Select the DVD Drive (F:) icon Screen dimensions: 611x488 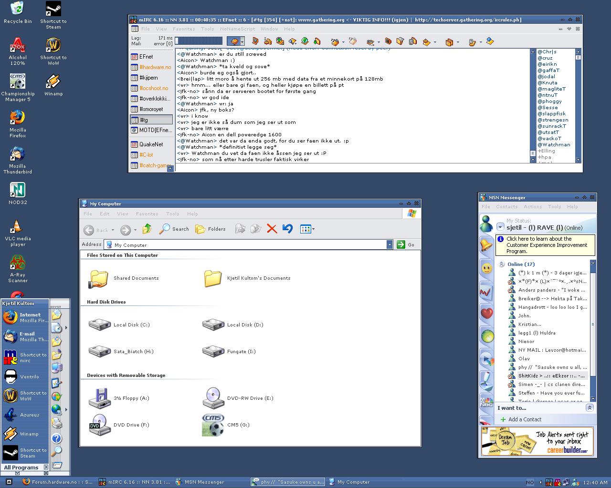pyautogui.click(x=100, y=425)
